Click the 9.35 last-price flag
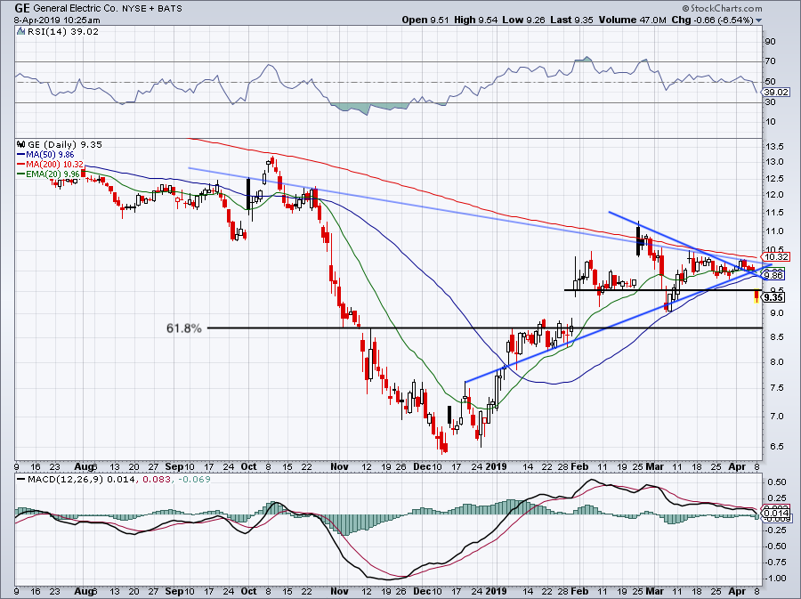Viewport: 801px width, 599px height. pos(774,297)
